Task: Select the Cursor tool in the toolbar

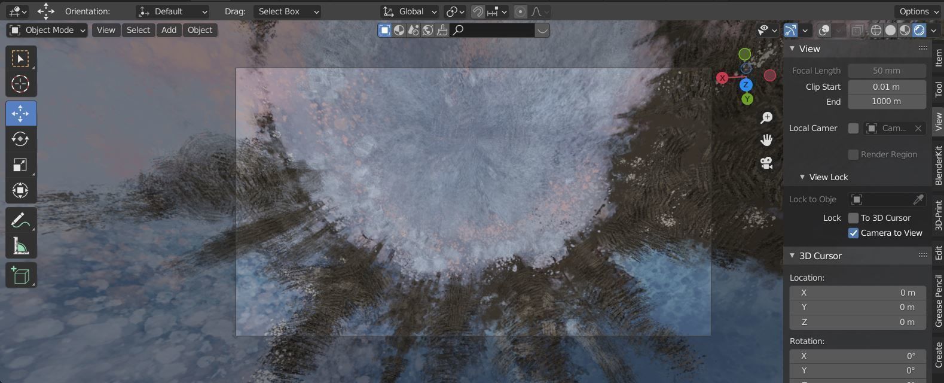Action: click(x=20, y=84)
